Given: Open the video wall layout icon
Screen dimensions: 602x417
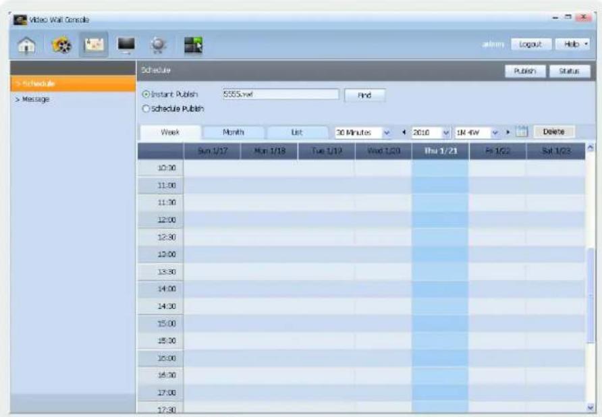Looking at the screenshot, I should [193, 45].
